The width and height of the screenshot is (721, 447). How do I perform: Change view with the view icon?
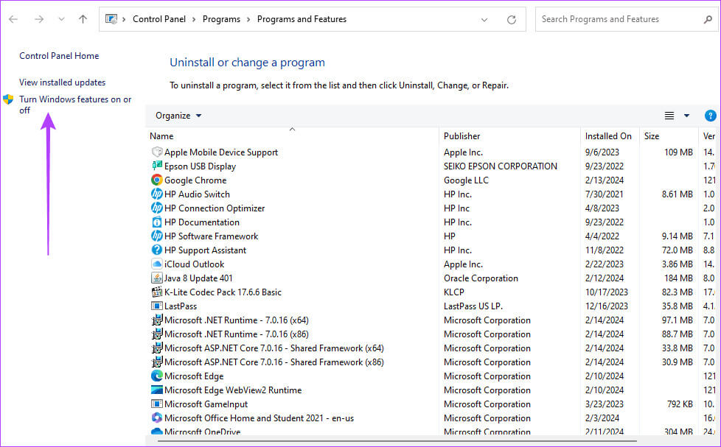tap(669, 116)
